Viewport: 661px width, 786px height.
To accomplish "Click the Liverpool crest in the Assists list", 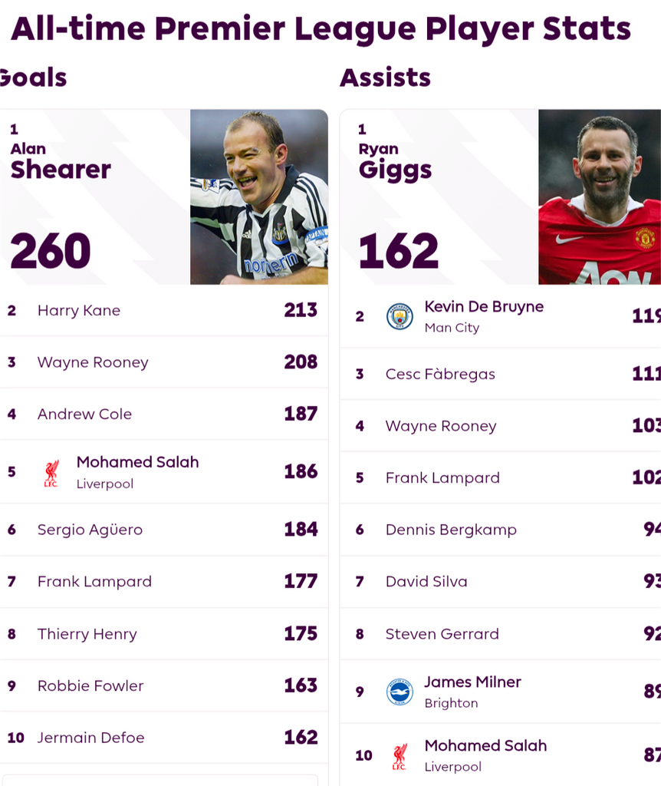I will 399,756.
